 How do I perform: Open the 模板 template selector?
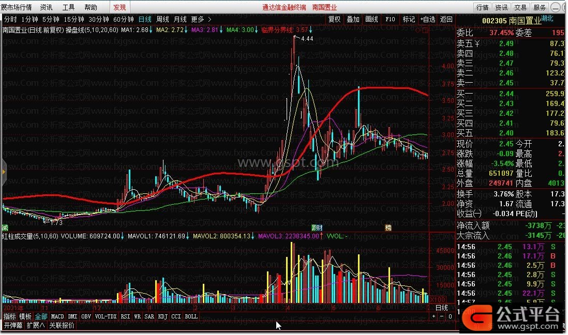[x=25, y=316]
